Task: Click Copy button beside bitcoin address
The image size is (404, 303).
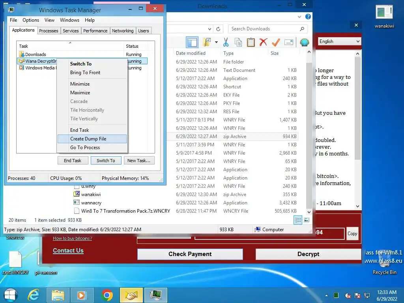Action: 352,234
